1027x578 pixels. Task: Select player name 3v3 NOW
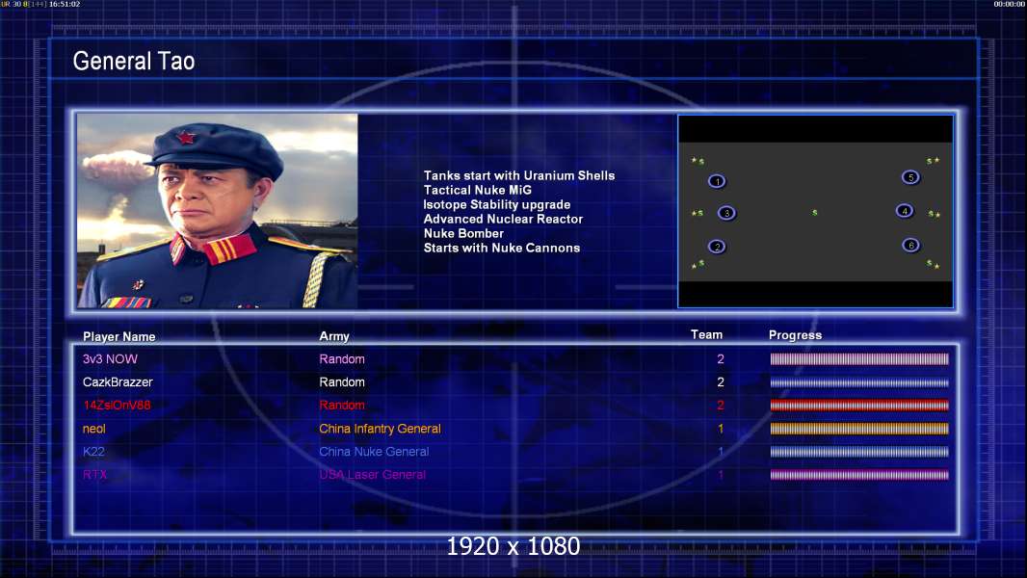pyautogui.click(x=110, y=358)
